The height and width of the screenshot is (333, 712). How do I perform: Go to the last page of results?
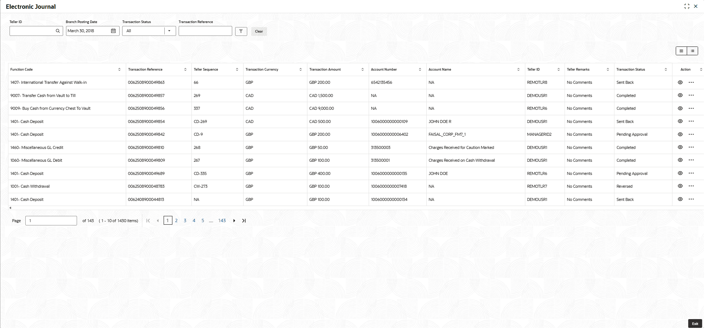(x=244, y=221)
